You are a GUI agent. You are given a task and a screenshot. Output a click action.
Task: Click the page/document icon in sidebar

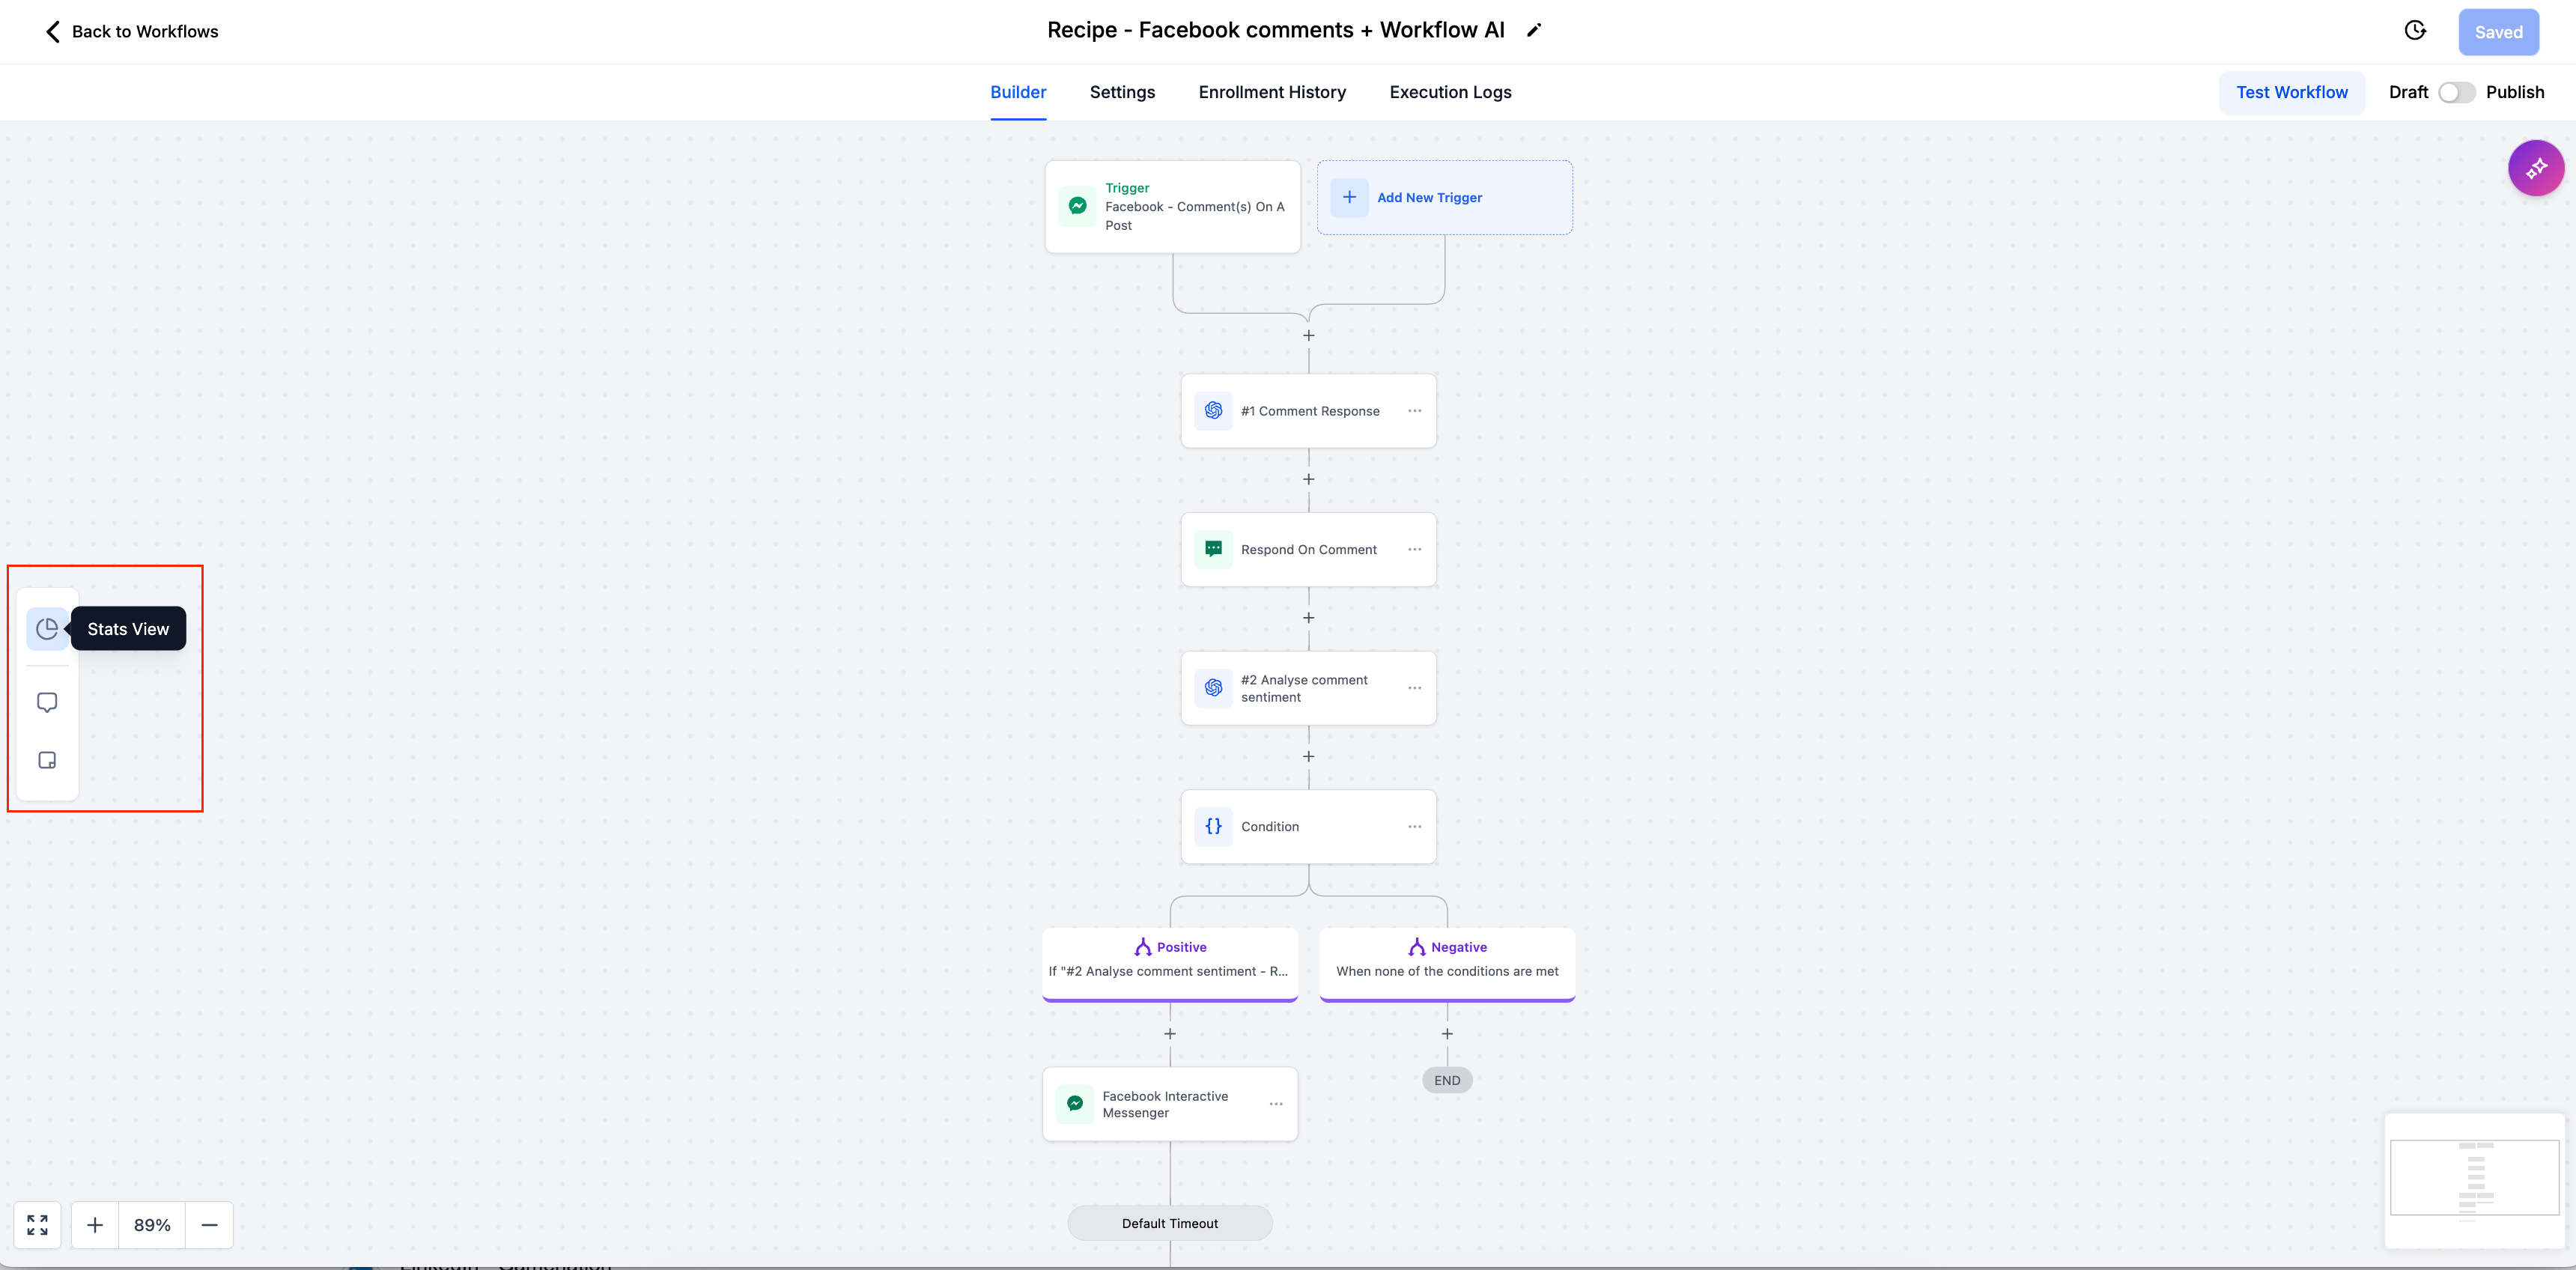coord(48,759)
